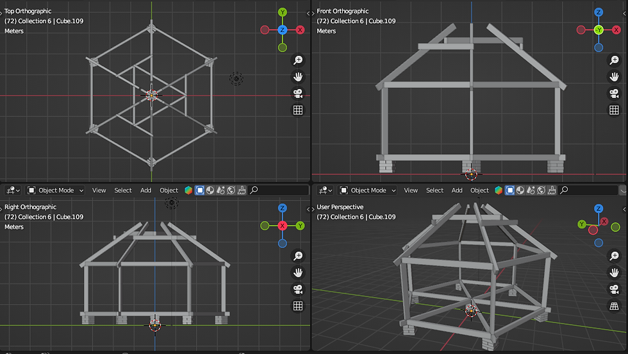This screenshot has height=354, width=628.
Task: Click the red X axis in User Perspective gizmo
Action: 604,221
